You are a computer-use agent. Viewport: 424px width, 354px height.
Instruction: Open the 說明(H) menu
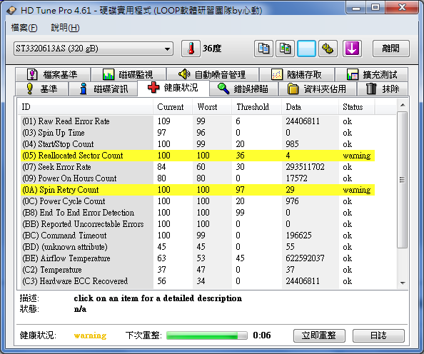coord(65,28)
